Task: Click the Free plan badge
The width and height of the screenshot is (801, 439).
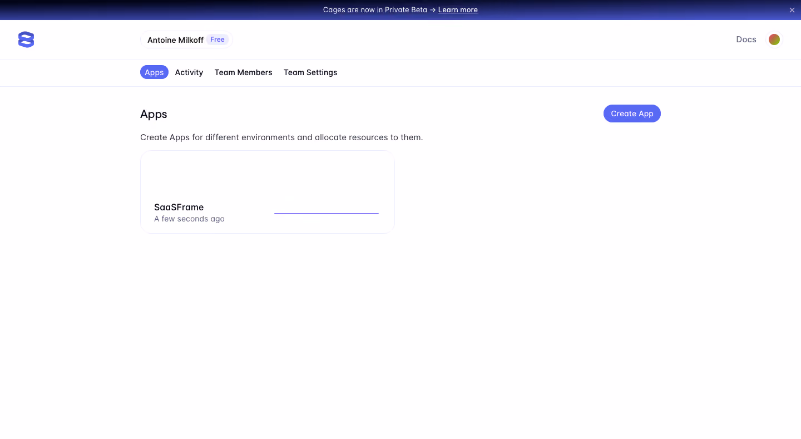Action: coord(217,40)
